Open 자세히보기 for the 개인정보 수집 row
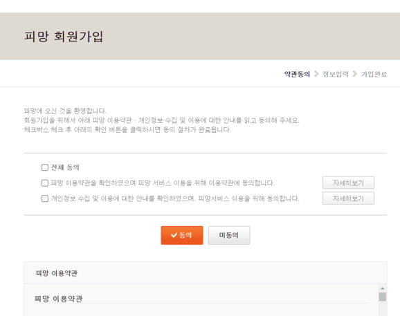This screenshot has width=400, height=316. click(348, 198)
